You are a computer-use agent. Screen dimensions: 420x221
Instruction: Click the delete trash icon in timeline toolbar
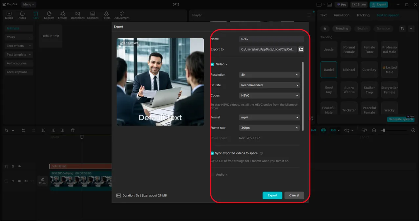[x=73, y=130]
